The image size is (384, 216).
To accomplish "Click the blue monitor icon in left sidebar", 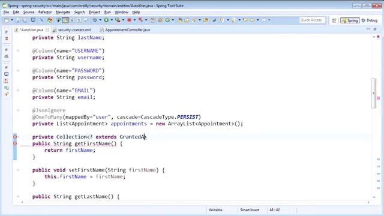I will click(x=7, y=74).
